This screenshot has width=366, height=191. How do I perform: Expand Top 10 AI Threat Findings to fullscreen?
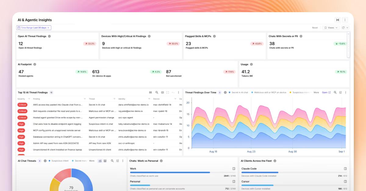[168, 92]
